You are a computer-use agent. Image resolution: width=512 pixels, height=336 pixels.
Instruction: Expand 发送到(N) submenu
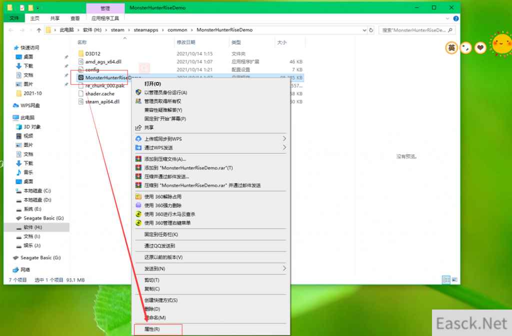(284, 269)
